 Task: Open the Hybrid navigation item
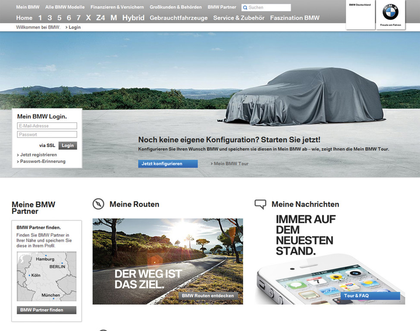[x=133, y=18]
